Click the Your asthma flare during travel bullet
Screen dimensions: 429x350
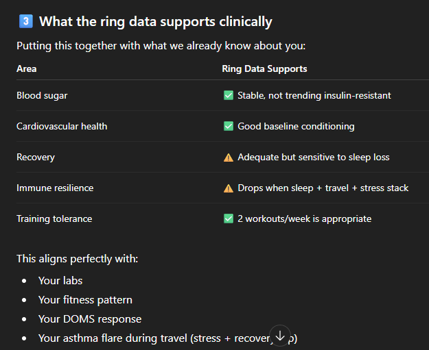[151, 338]
